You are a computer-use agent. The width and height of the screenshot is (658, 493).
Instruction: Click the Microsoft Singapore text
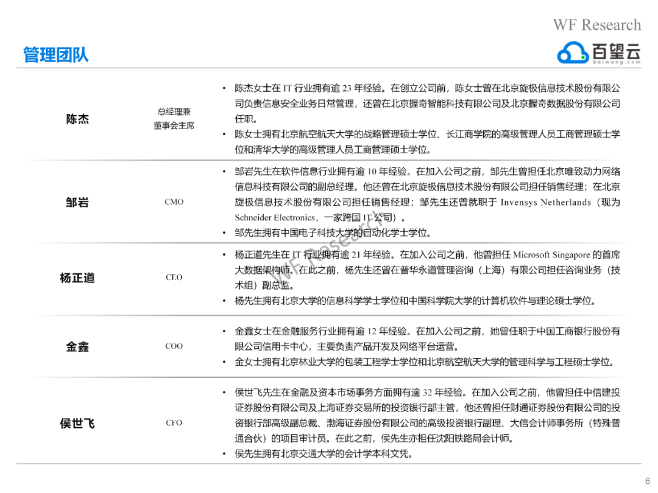551,255
